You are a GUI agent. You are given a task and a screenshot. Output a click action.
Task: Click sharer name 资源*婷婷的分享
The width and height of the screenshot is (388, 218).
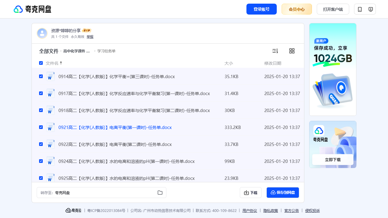pyautogui.click(x=66, y=31)
